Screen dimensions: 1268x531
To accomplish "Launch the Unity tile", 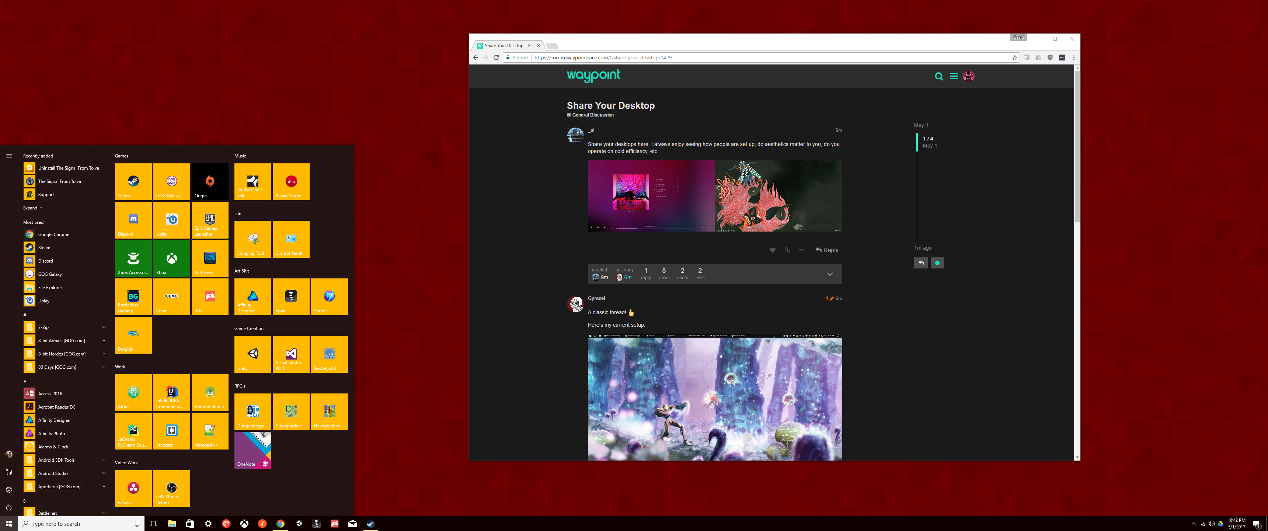I will (252, 355).
